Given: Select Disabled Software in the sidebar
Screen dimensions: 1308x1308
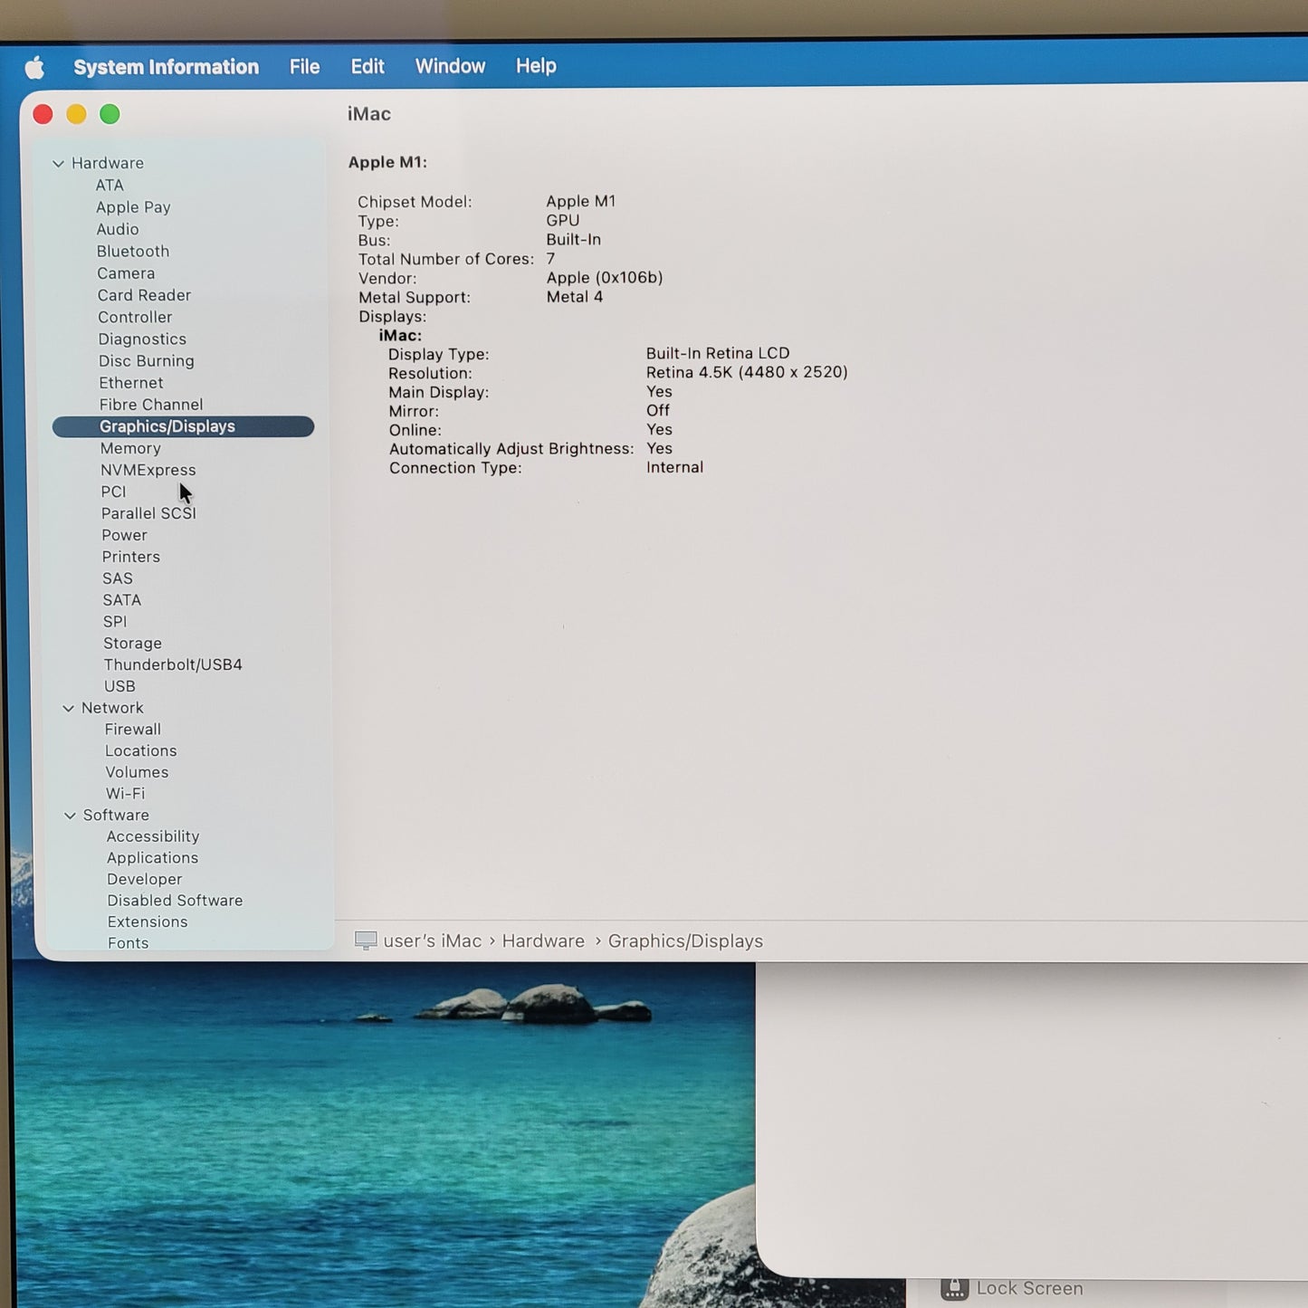Looking at the screenshot, I should tap(175, 901).
